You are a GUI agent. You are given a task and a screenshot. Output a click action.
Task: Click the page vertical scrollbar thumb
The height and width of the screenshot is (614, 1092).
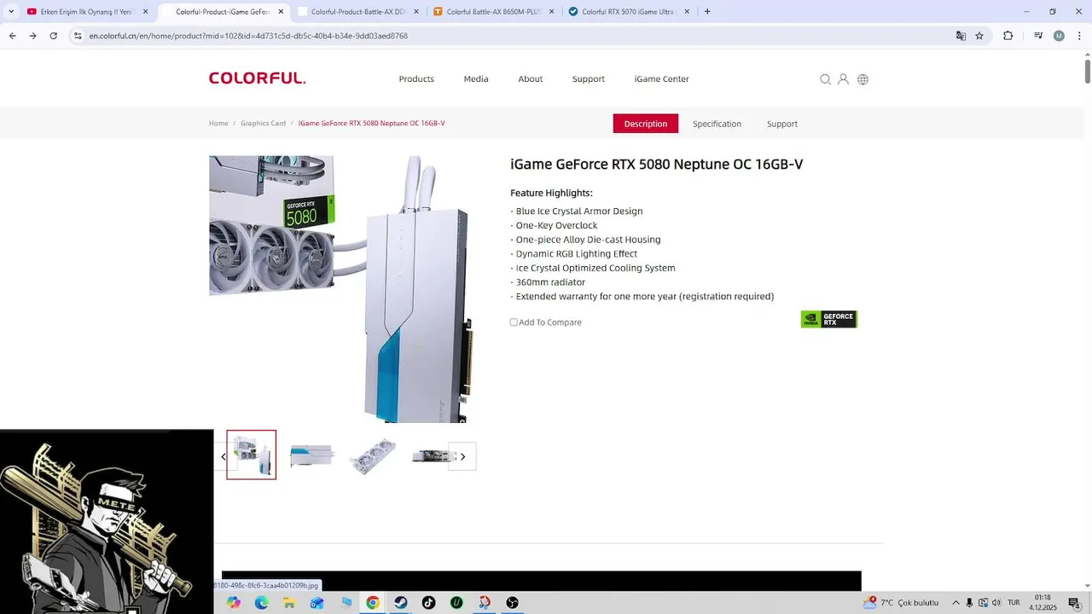[1087, 72]
